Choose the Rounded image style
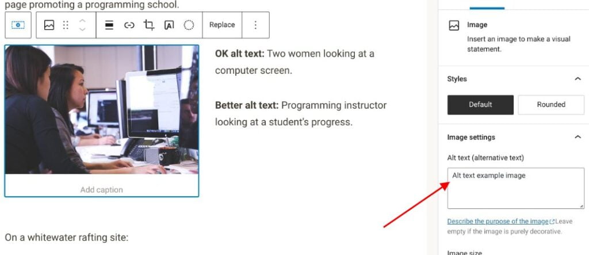 click(x=551, y=105)
